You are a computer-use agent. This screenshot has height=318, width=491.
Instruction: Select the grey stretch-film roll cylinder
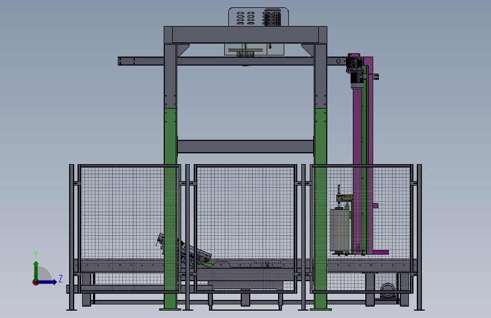(340, 230)
